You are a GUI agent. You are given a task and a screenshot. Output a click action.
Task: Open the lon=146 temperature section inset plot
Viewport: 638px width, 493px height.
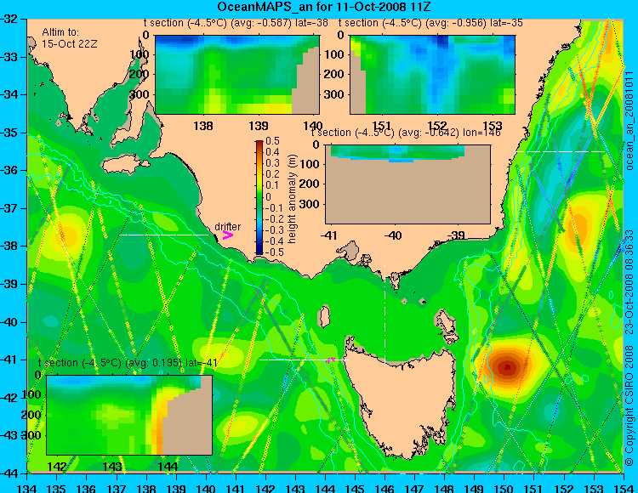coord(407,184)
